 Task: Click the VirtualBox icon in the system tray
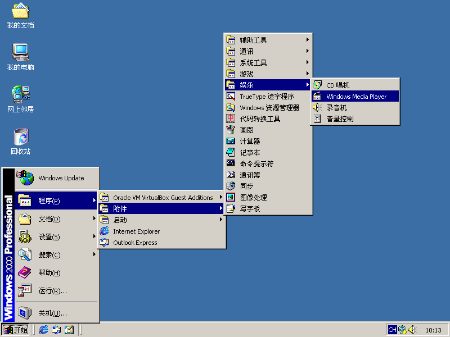point(402,330)
